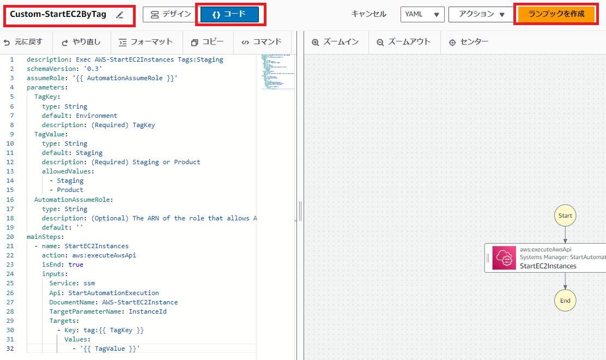The width and height of the screenshot is (606, 360).
Task: Click 'isEnd: true' line
Action: (x=63, y=265)
